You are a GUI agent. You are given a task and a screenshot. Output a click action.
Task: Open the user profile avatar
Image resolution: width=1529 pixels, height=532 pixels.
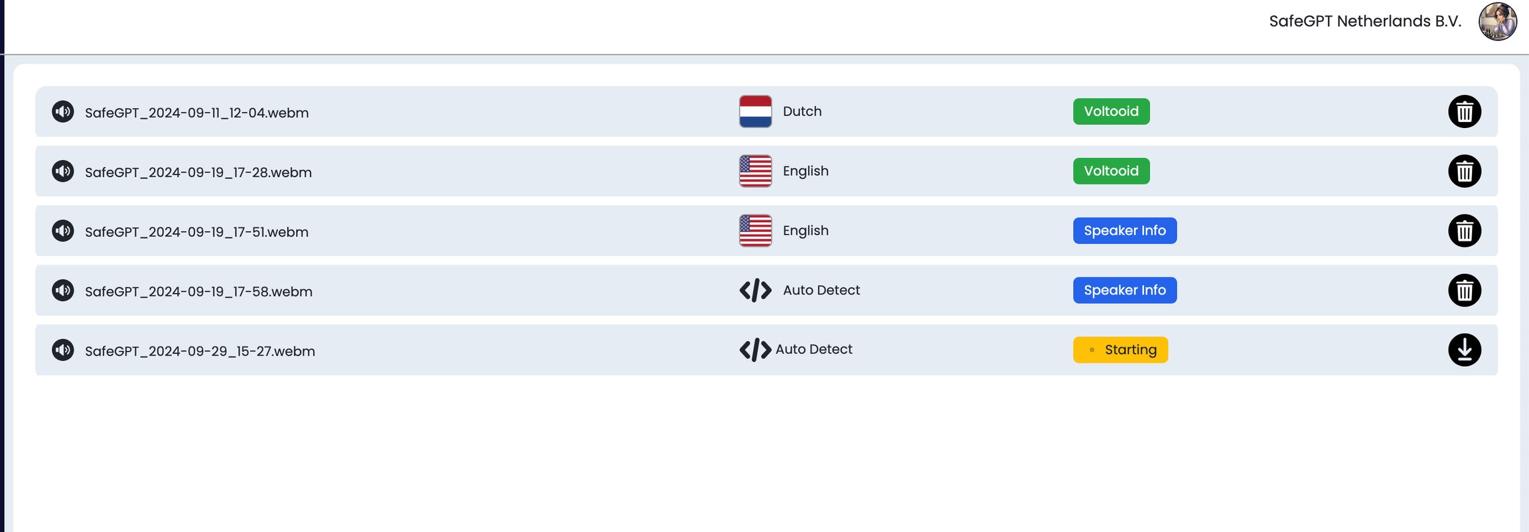[x=1497, y=22]
